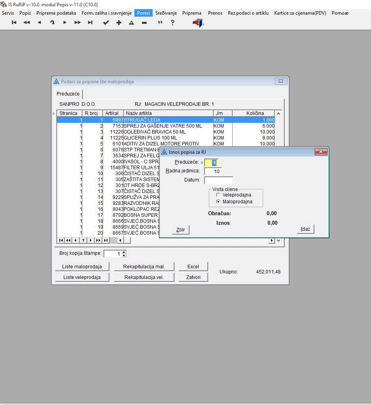Add new record with plus icon
Screen dimensions: 371x405
click(x=119, y=23)
